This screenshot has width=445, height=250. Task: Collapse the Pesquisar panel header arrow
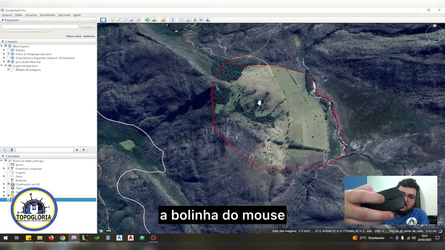pyautogui.click(x=2, y=20)
